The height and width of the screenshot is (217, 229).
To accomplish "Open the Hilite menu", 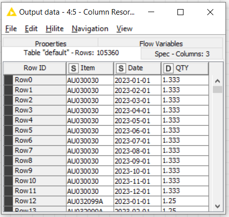I will pyautogui.click(x=55, y=29).
